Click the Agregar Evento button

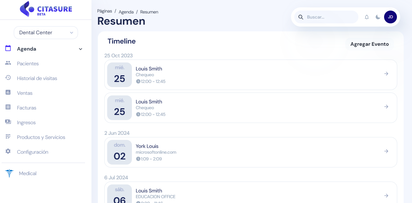(x=369, y=44)
